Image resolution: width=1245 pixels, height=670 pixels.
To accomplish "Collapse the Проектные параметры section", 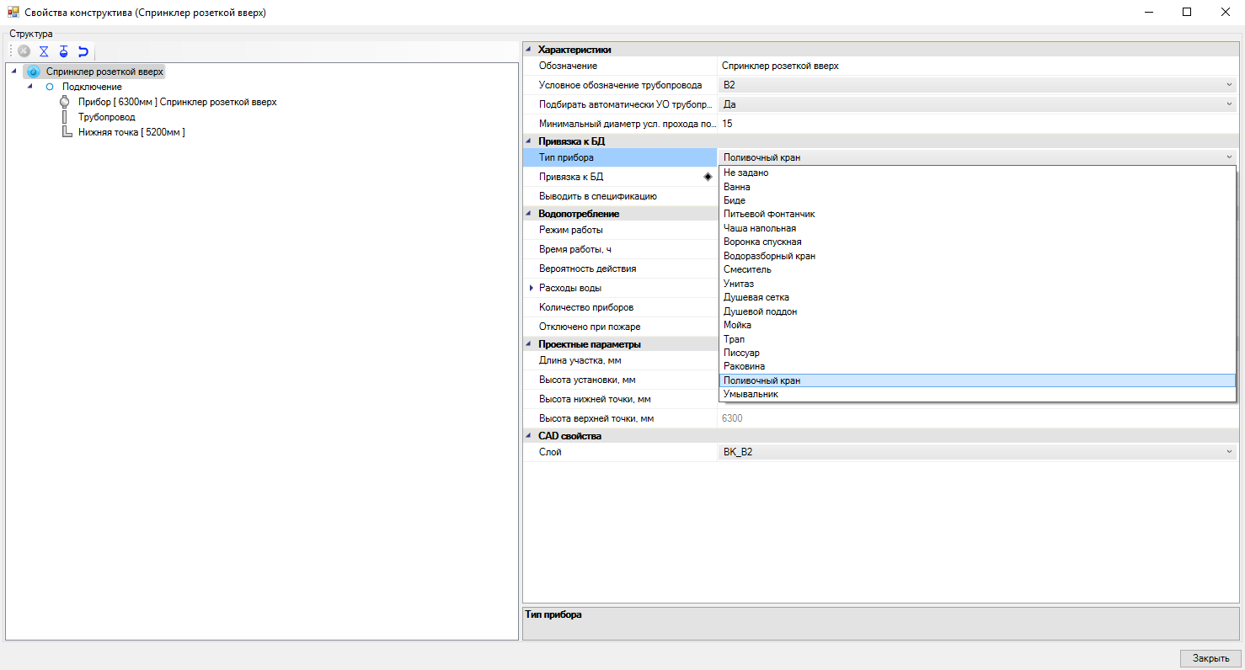I will coord(529,344).
